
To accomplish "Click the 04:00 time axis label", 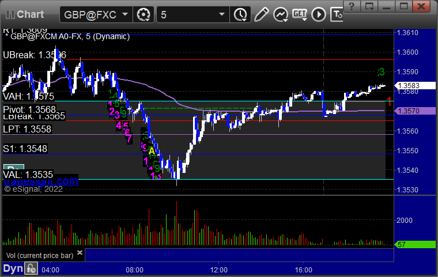I will coord(50,270).
